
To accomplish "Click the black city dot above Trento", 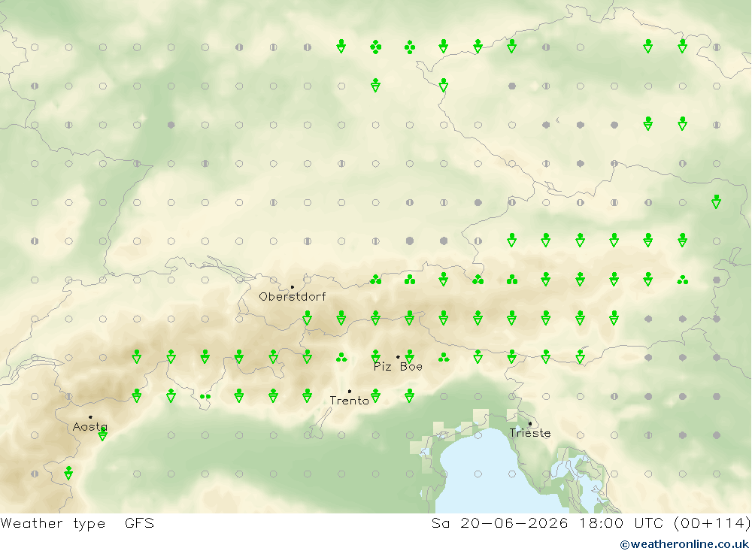I will 350,392.
